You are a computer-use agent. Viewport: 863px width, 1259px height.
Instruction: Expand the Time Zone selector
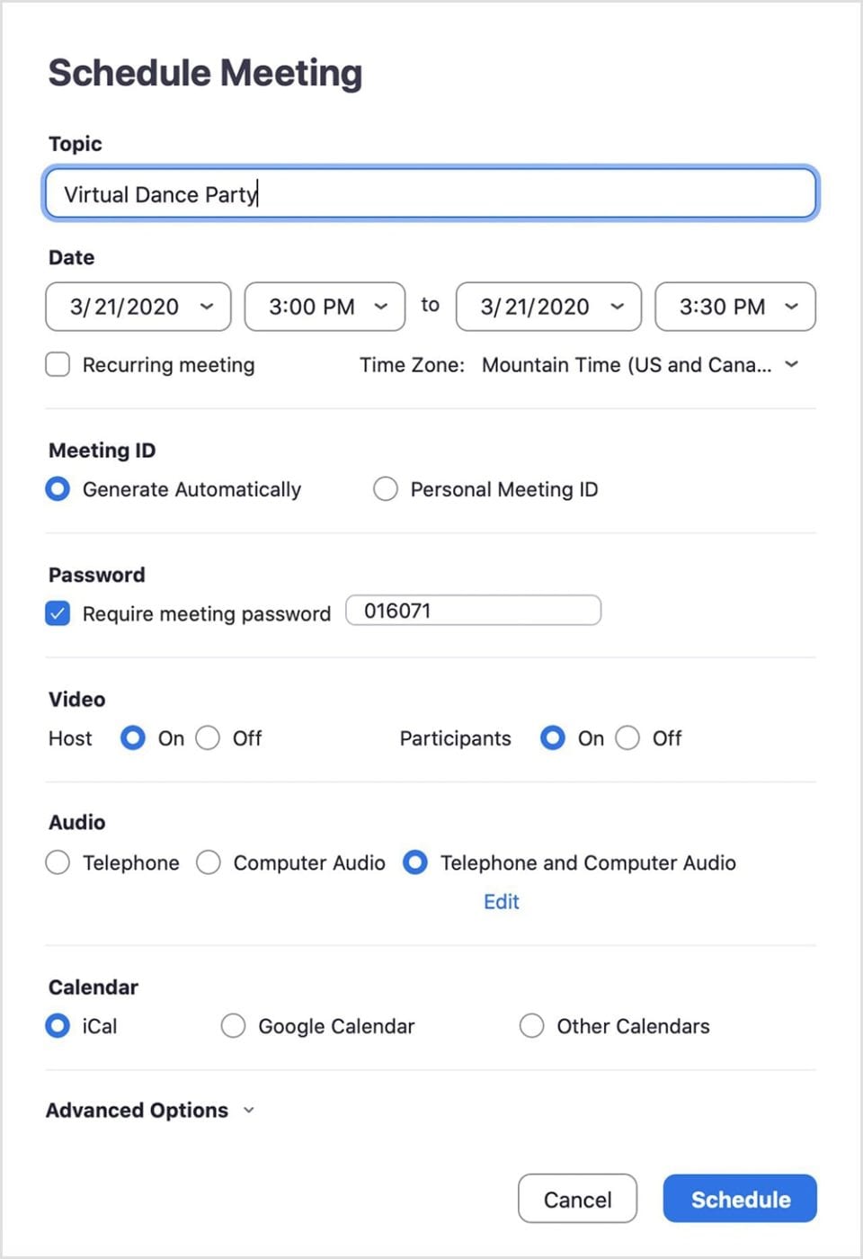(x=639, y=365)
